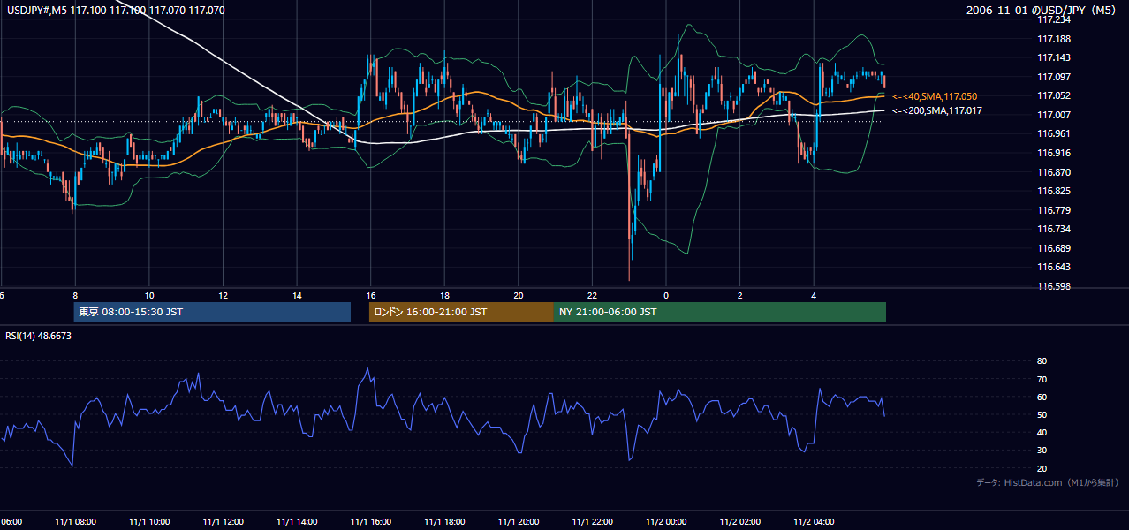Click hour label 14 under price chart
The height and width of the screenshot is (530, 1129).
point(297,295)
